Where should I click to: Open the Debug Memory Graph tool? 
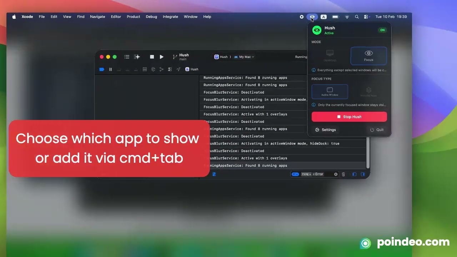point(161,69)
